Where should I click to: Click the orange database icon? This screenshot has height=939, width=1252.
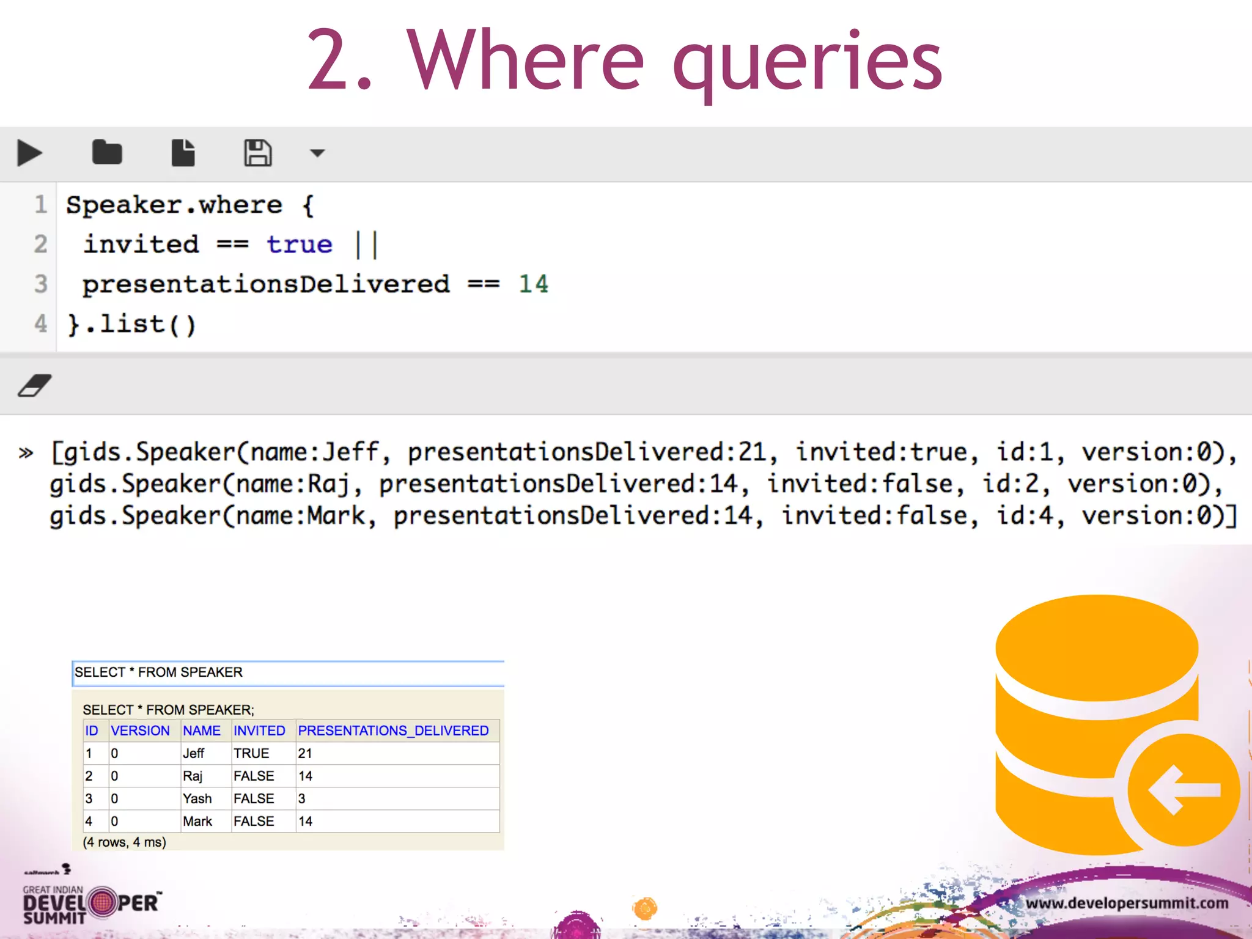1097,724
